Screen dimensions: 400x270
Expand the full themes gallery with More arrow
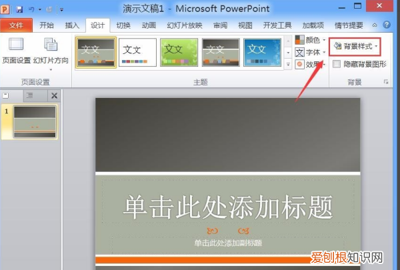pos(288,65)
